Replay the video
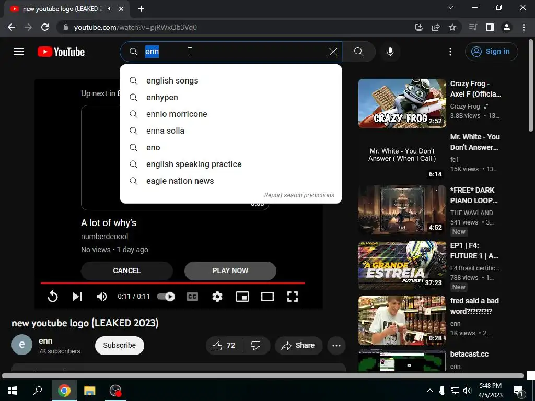 click(53, 297)
